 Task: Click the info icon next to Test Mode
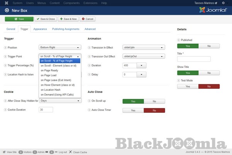(179, 80)
